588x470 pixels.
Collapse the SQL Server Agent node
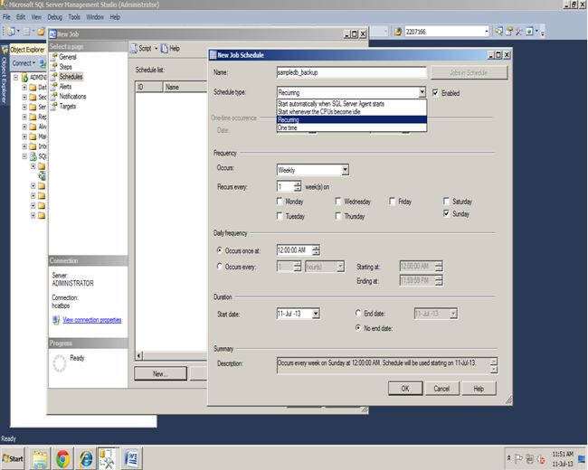click(24, 156)
